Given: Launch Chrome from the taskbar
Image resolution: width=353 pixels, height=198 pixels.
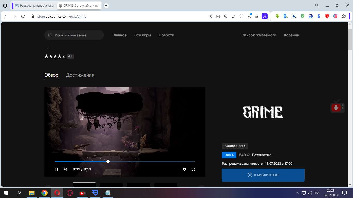Looking at the screenshot, I should point(44,193).
